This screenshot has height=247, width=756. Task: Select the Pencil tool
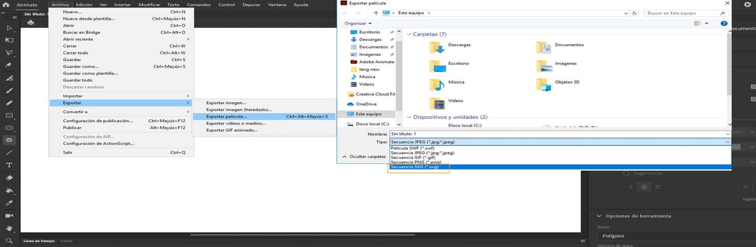(9, 103)
